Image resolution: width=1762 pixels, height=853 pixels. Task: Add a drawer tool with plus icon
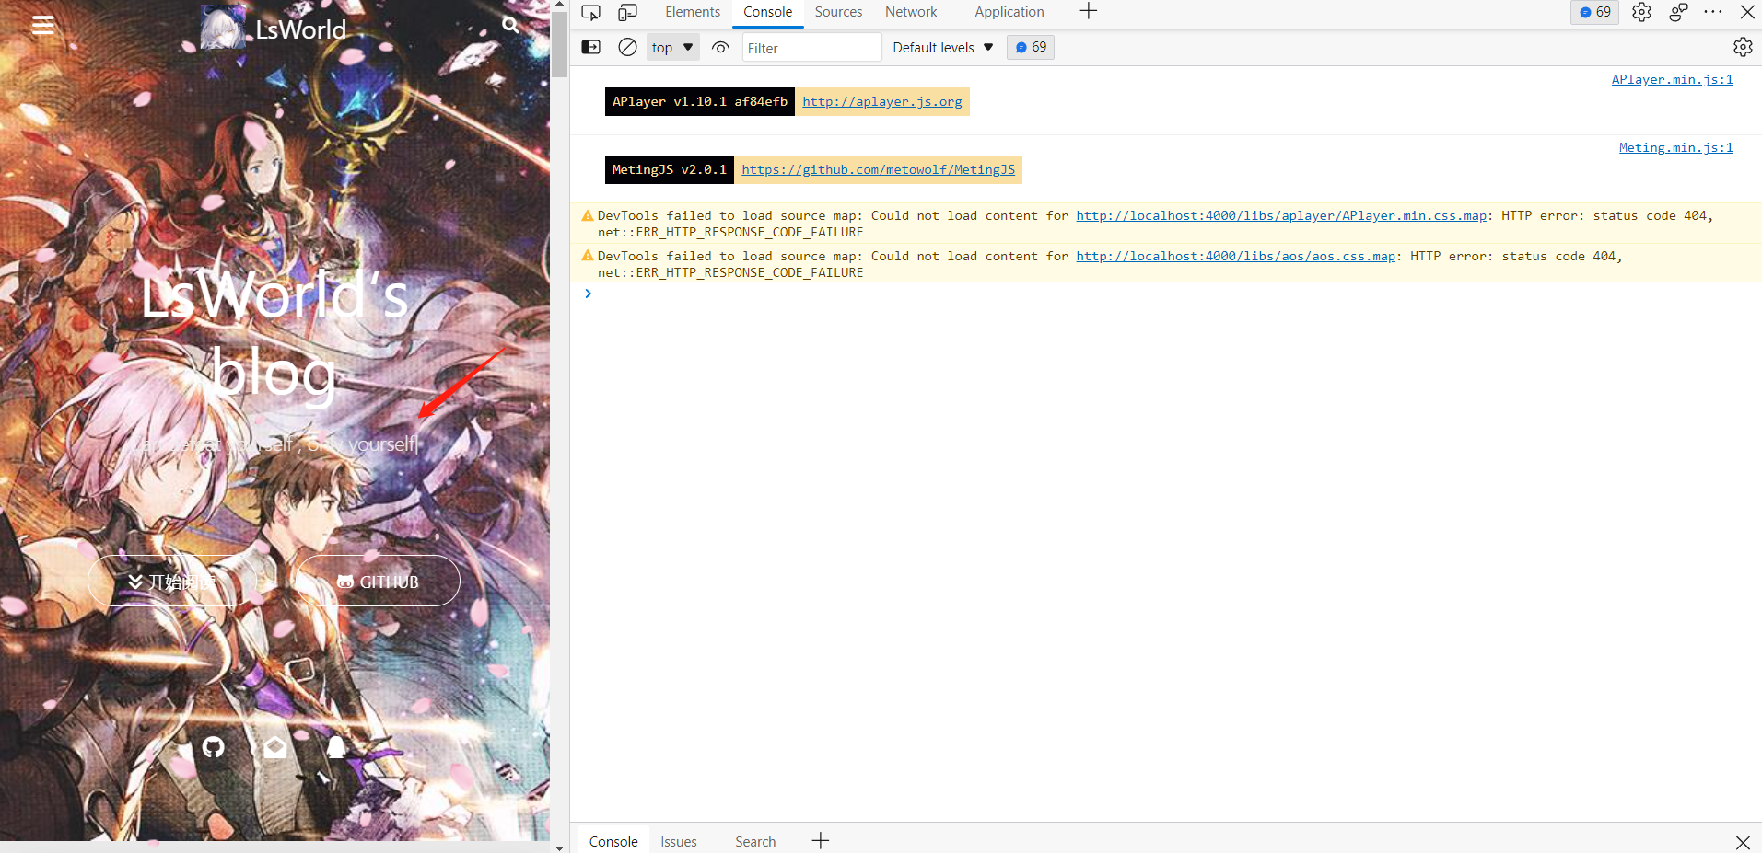821,840
